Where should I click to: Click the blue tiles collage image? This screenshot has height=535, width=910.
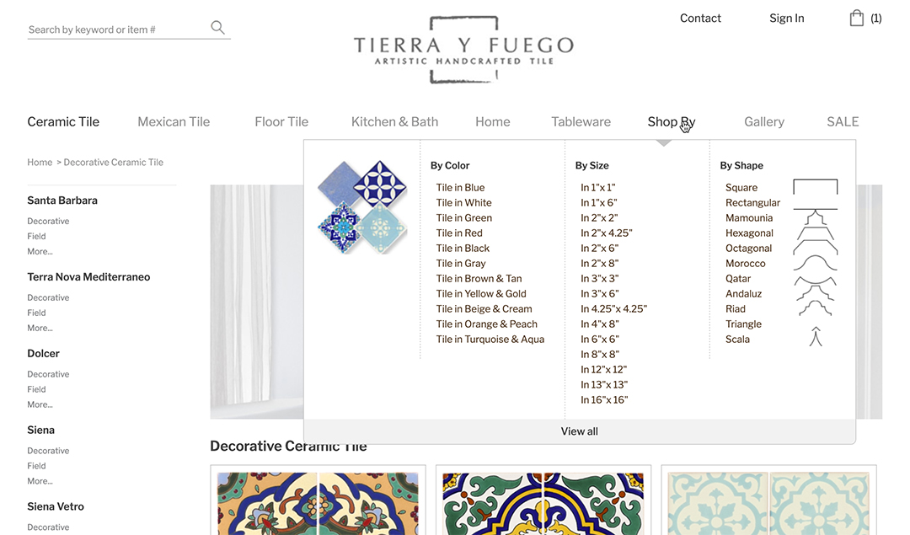tap(362, 207)
